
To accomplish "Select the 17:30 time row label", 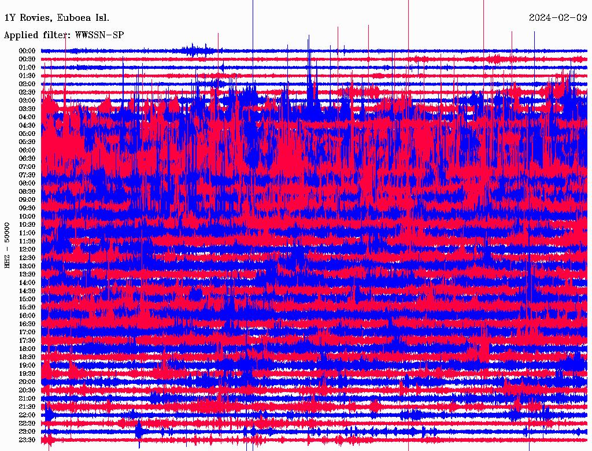I will click(x=27, y=341).
